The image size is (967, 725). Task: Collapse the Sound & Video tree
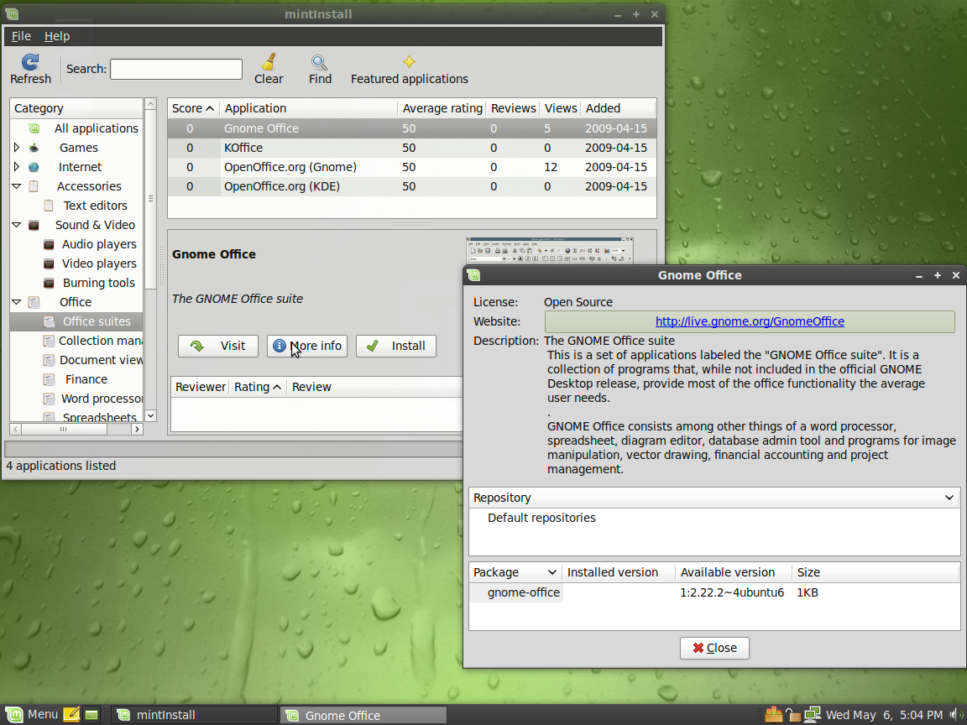click(17, 225)
